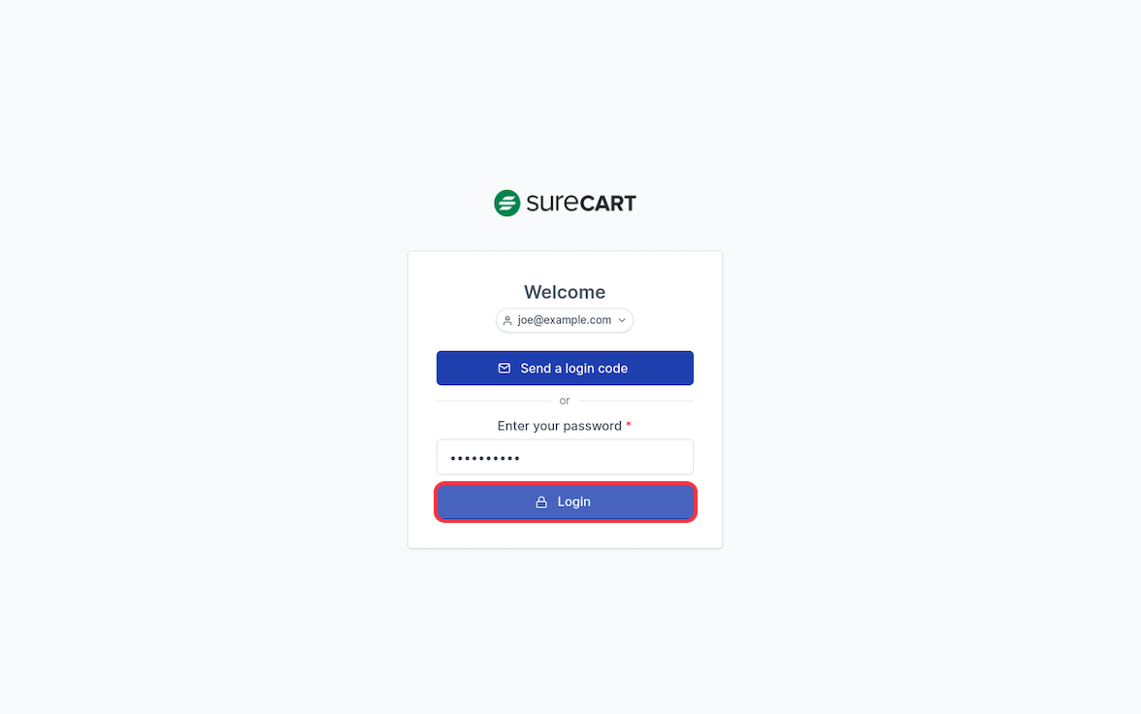
Task: Click the Welcome heading
Action: click(x=565, y=292)
